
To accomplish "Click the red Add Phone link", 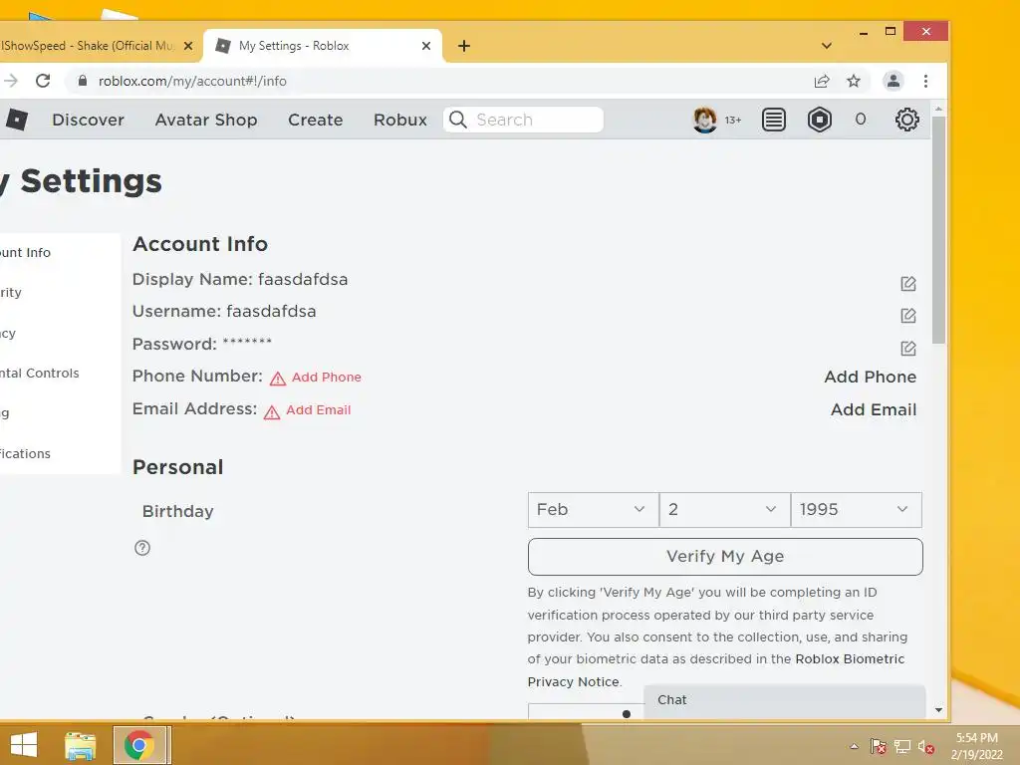I will click(x=326, y=378).
